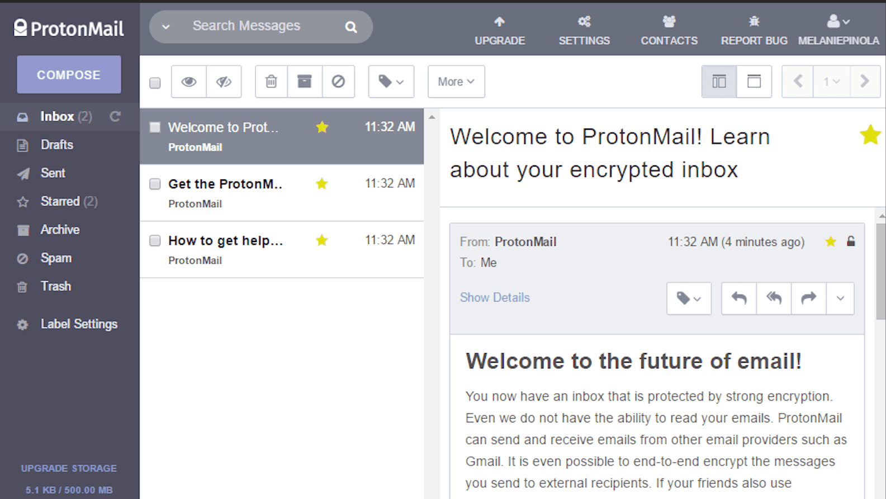Switch to the column layout view icon
This screenshot has width=886, height=499.
(719, 82)
